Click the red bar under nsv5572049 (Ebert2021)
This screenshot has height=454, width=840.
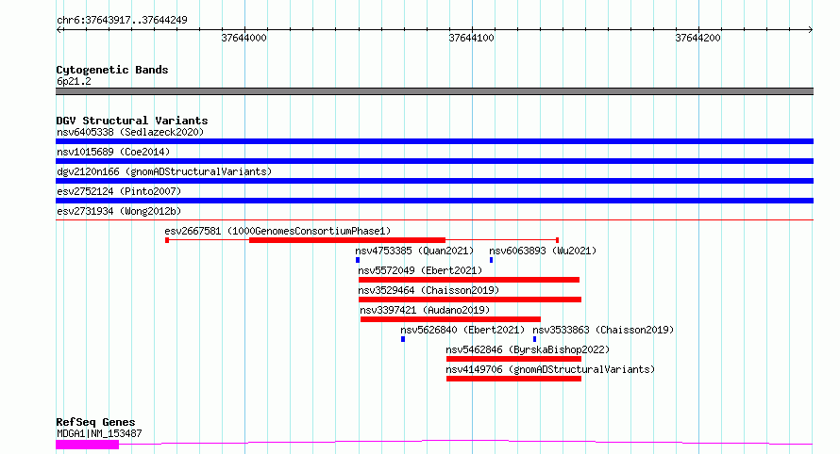click(x=469, y=280)
